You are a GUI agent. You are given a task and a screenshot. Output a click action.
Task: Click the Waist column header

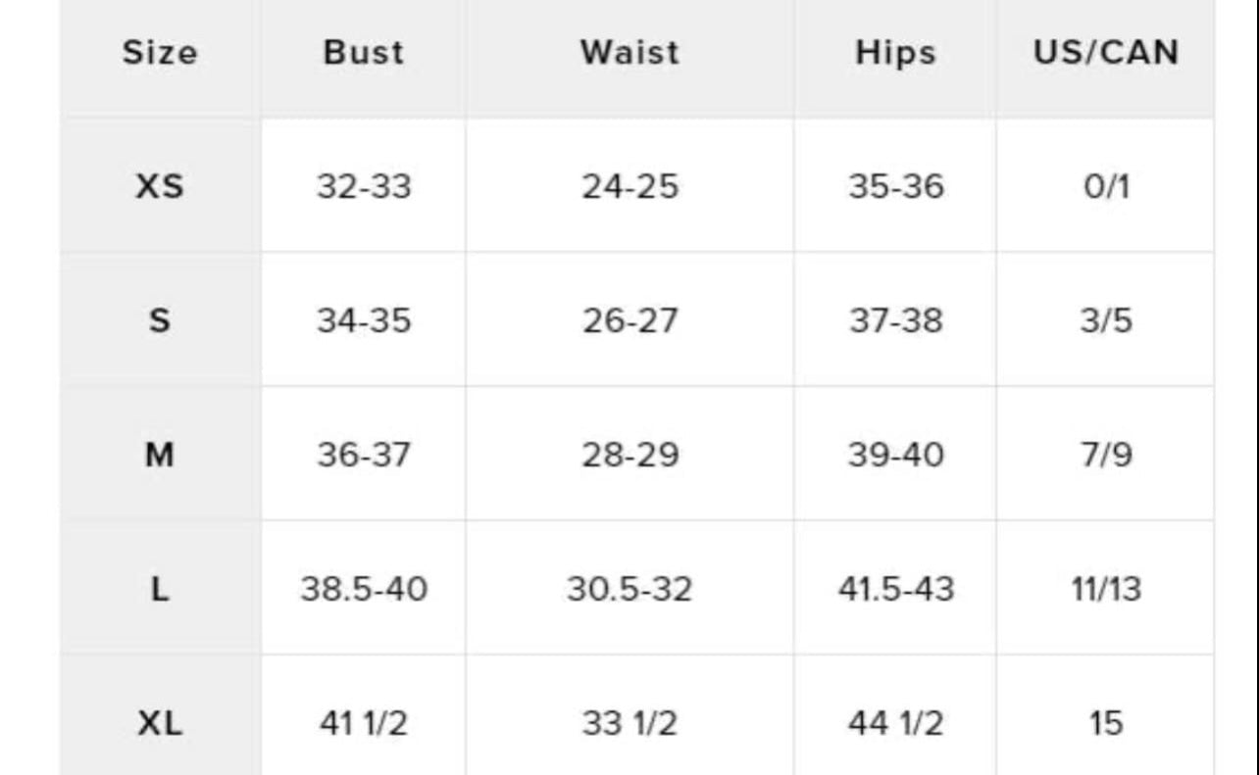[x=629, y=52]
